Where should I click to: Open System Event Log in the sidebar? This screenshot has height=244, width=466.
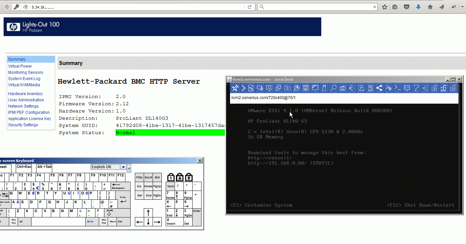[24, 79]
